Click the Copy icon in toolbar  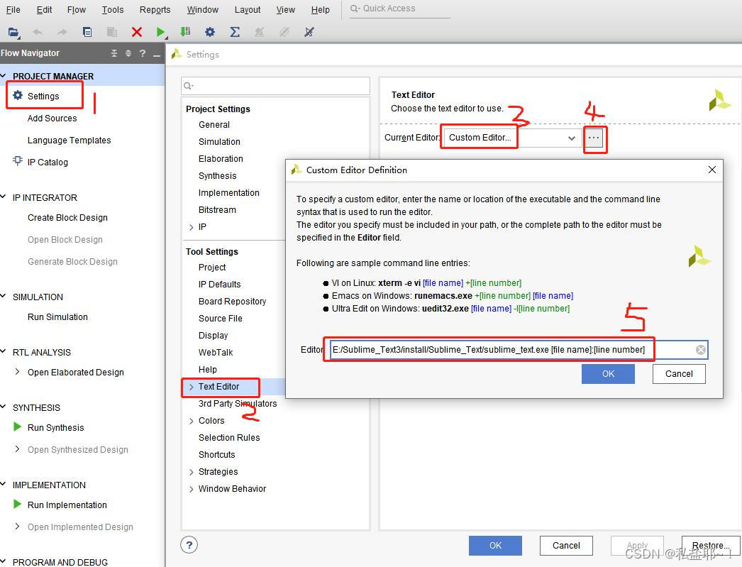click(87, 32)
